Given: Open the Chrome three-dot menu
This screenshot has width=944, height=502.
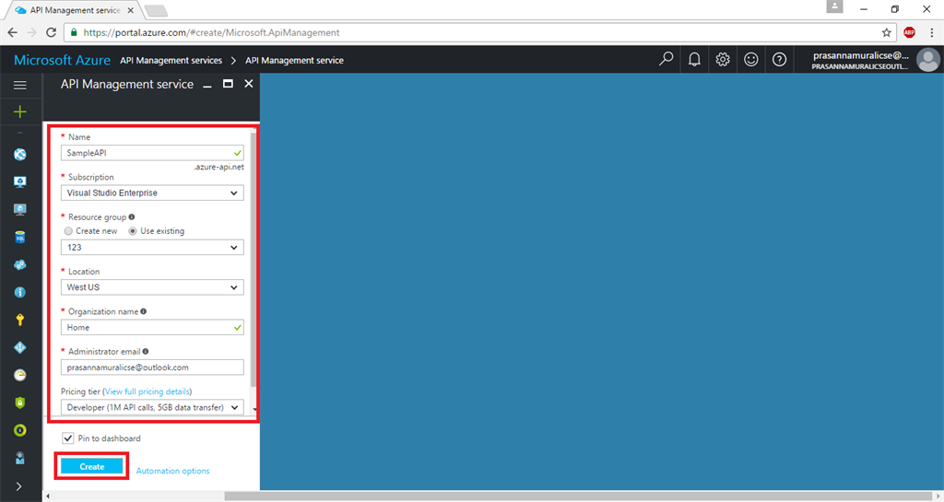Looking at the screenshot, I should click(931, 32).
